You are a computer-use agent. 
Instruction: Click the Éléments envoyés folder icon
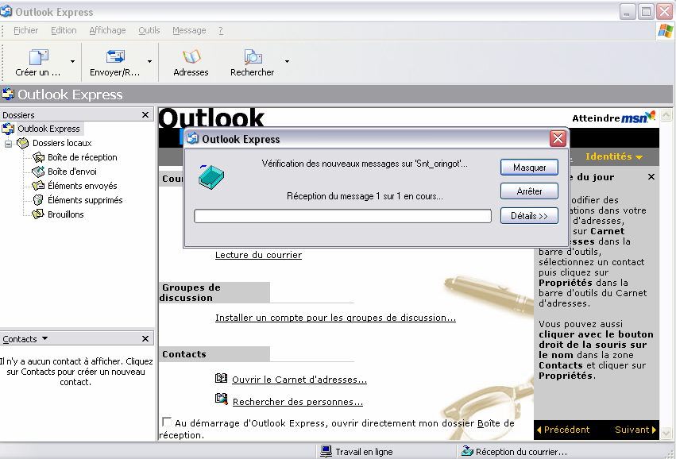pyautogui.click(x=38, y=186)
